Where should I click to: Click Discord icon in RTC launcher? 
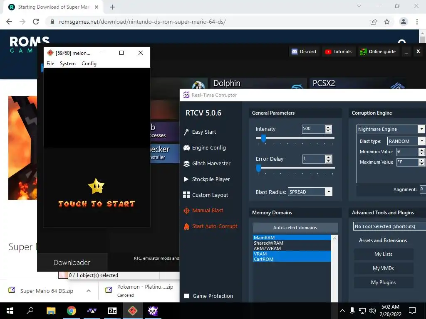[295, 52]
